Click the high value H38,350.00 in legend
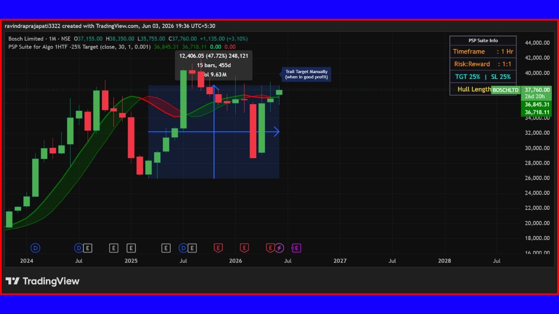Screen dimensions: 559x314 (120, 39)
